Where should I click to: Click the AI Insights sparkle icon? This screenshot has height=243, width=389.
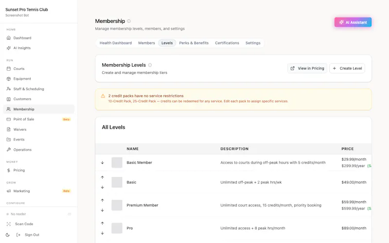pyautogui.click(x=9, y=48)
